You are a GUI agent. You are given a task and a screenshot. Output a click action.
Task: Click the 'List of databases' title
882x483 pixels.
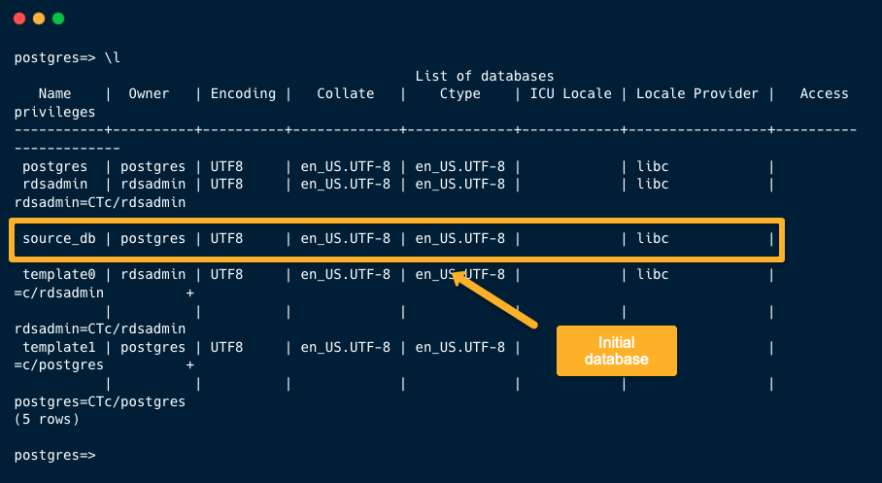pos(485,76)
